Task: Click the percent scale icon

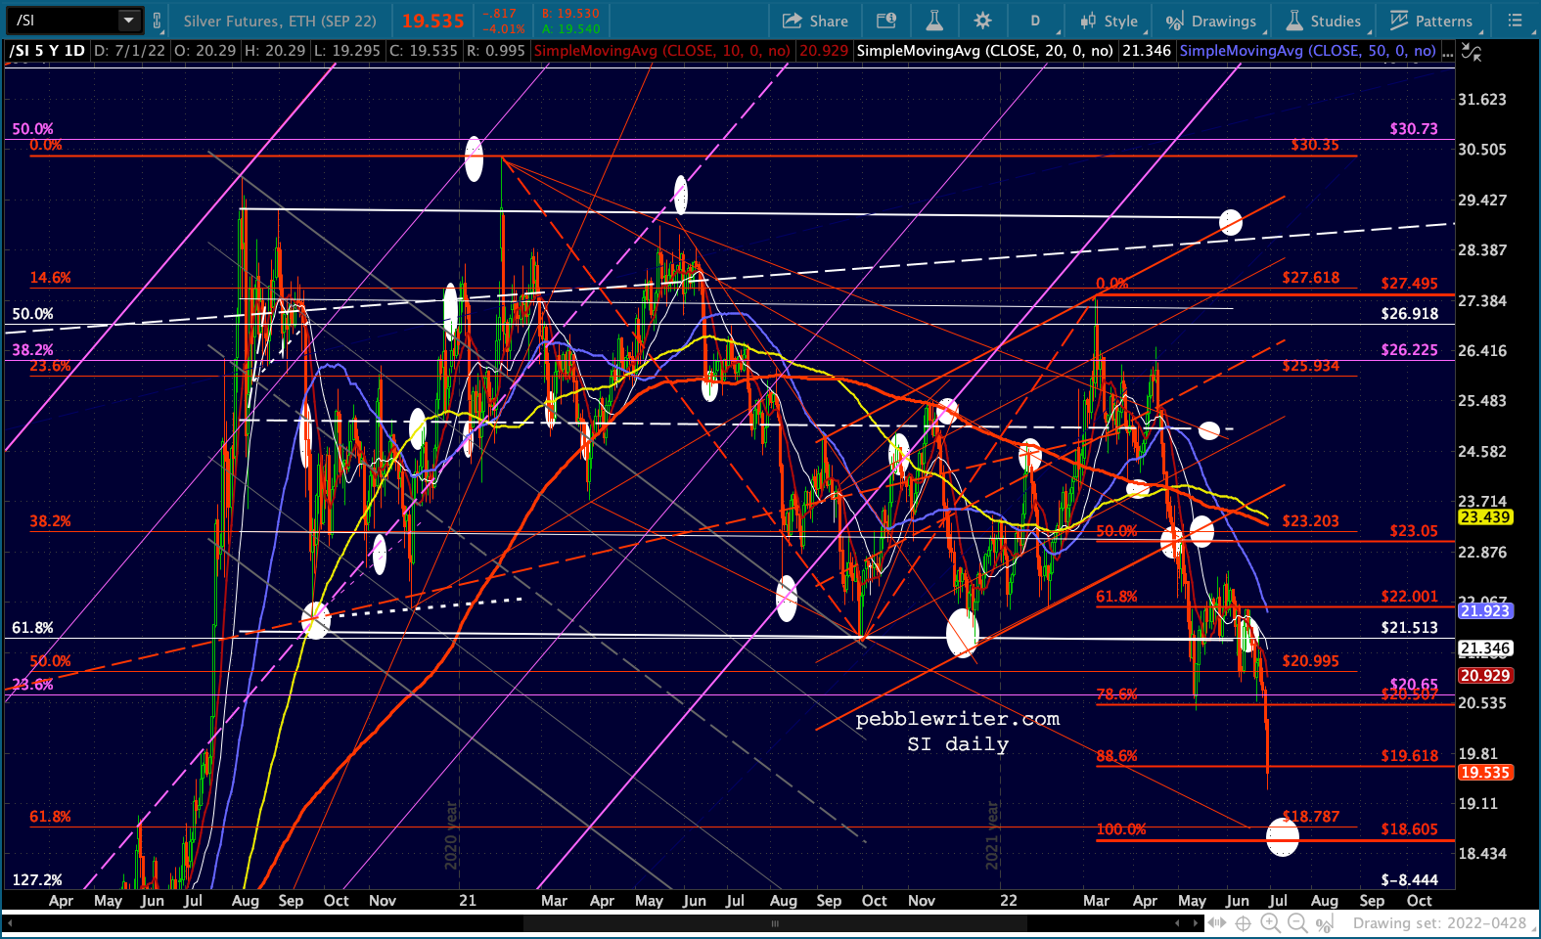Action: click(x=1326, y=923)
